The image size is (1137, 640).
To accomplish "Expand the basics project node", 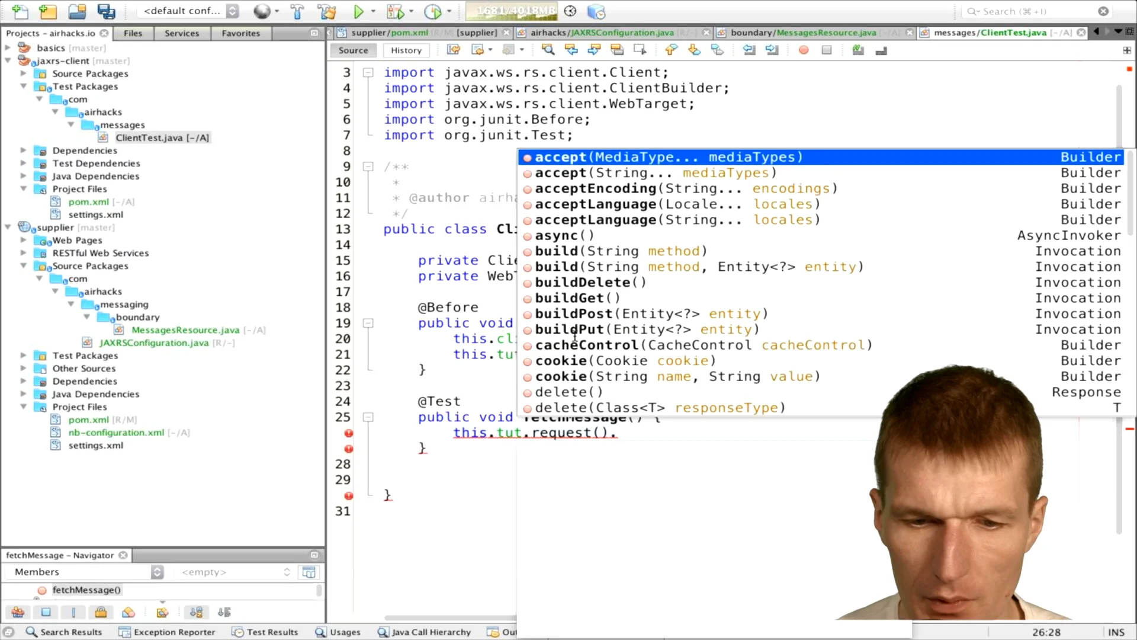I will 8,47.
